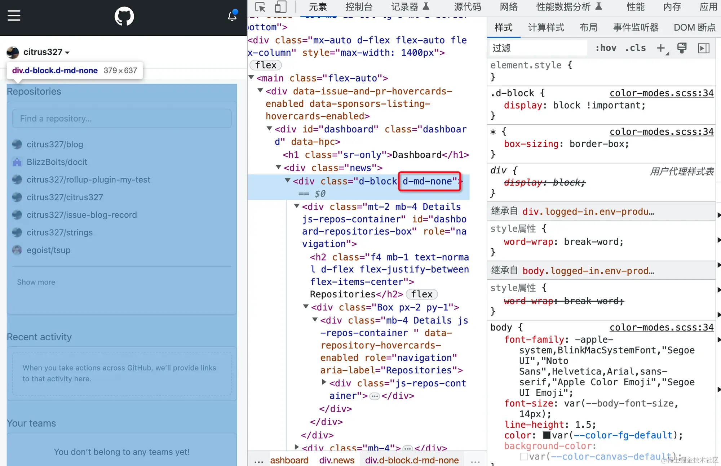
Task: Open color-modes.scss:34 link for .d-block rule
Action: 662,93
